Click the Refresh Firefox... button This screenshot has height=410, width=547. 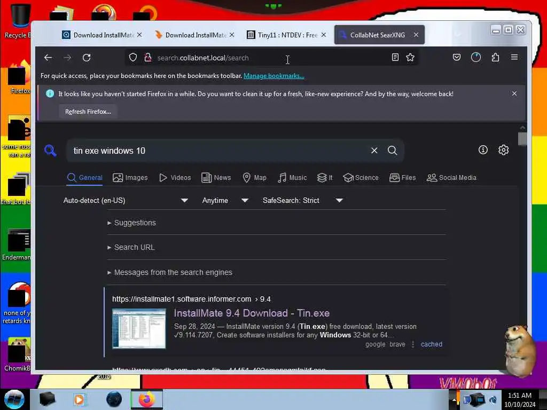pyautogui.click(x=88, y=112)
